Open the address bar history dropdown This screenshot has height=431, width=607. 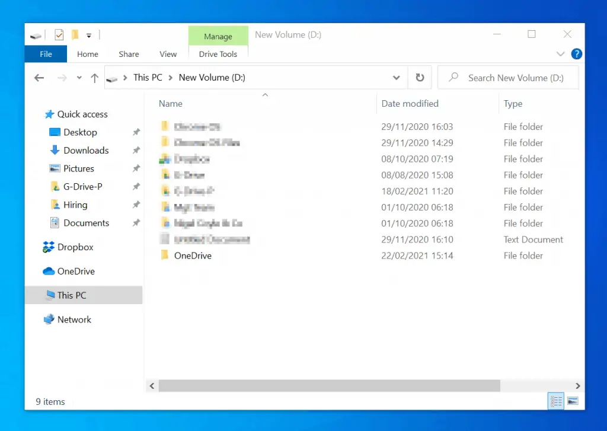coord(396,78)
